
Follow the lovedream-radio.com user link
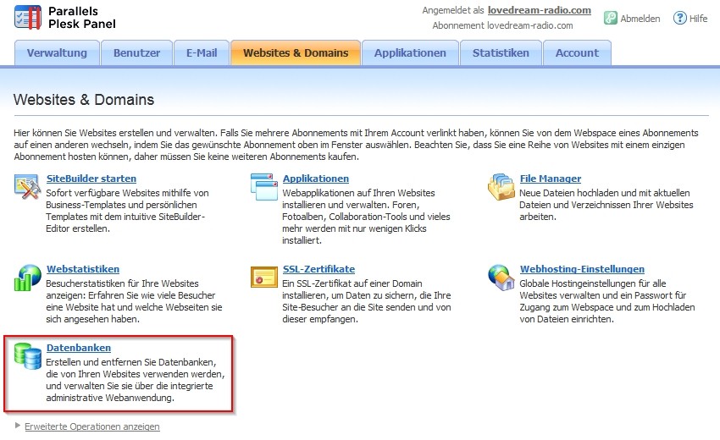tap(539, 10)
